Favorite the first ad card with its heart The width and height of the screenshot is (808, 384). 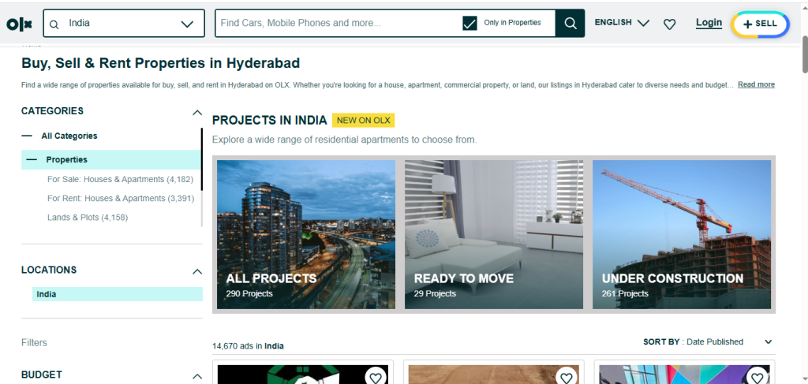pyautogui.click(x=376, y=378)
